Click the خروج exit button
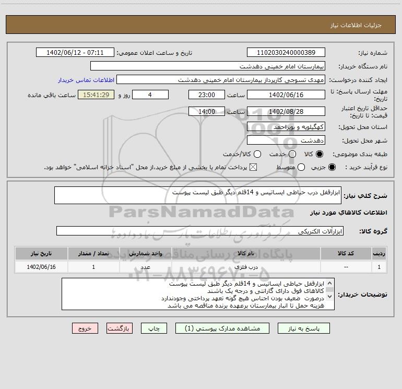Viewport: 402px width, 389px height. pyautogui.click(x=85, y=328)
